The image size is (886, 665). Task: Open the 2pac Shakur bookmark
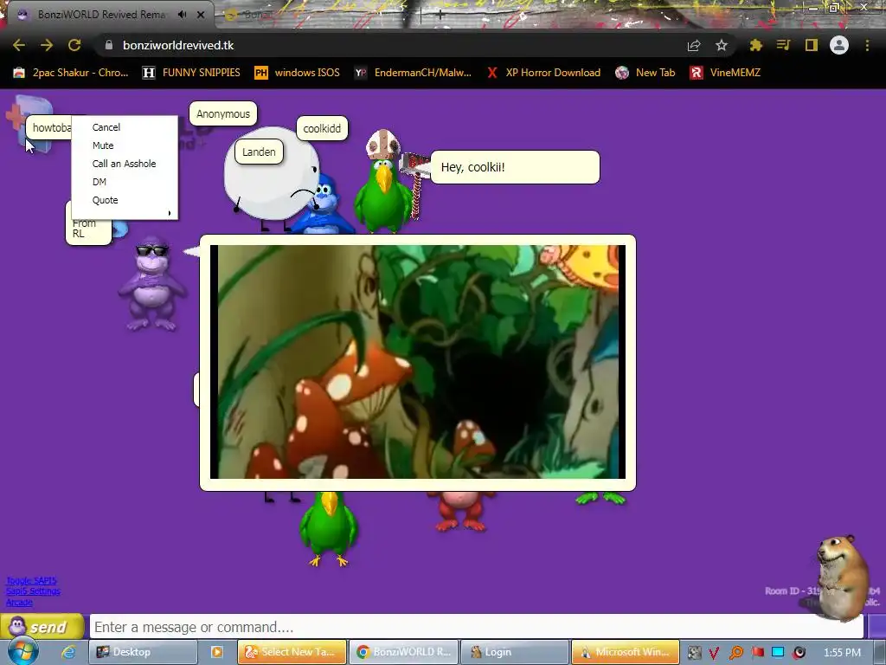pos(71,73)
